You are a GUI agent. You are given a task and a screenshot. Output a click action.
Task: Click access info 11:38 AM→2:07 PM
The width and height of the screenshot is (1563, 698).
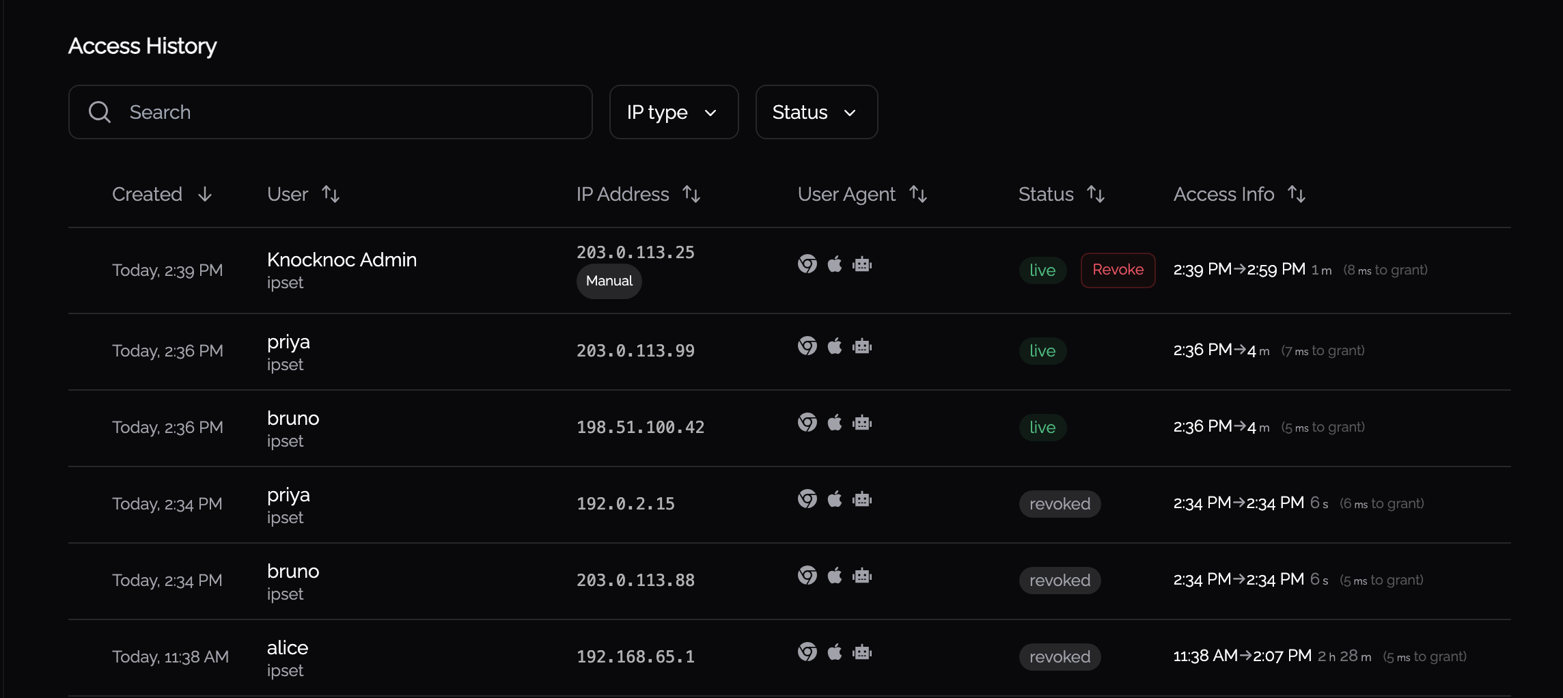click(x=1242, y=656)
